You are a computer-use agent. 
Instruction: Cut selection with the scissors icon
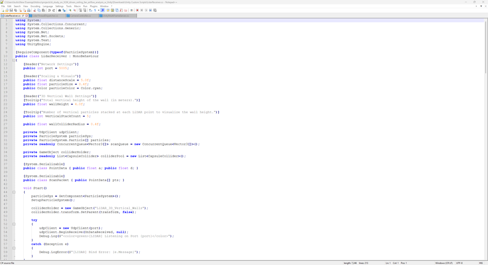click(34, 10)
